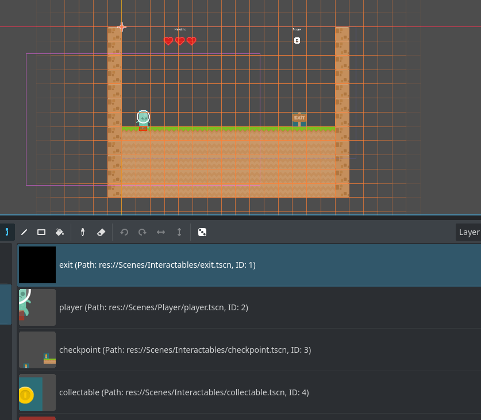Select the exit scene tile row

(x=249, y=265)
